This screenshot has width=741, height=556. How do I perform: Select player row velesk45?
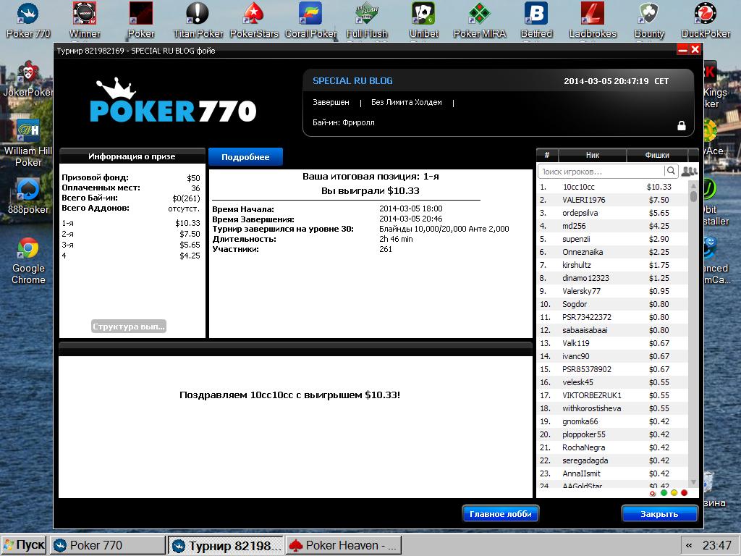pyautogui.click(x=613, y=382)
